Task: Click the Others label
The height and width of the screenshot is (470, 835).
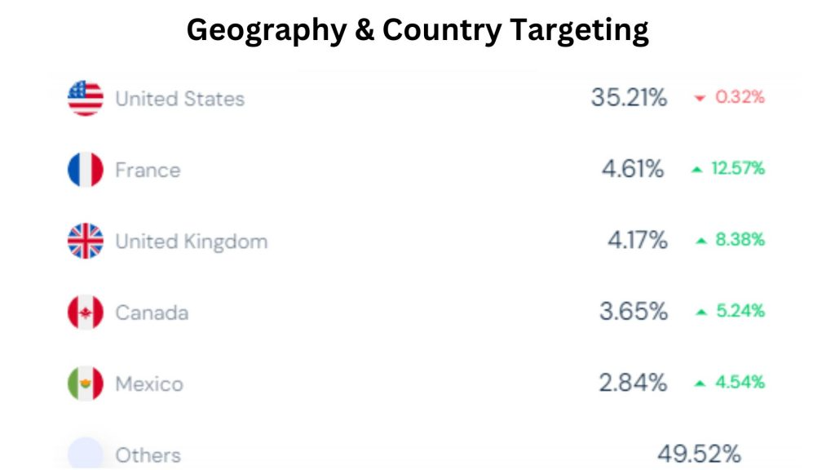Action: pyautogui.click(x=148, y=454)
